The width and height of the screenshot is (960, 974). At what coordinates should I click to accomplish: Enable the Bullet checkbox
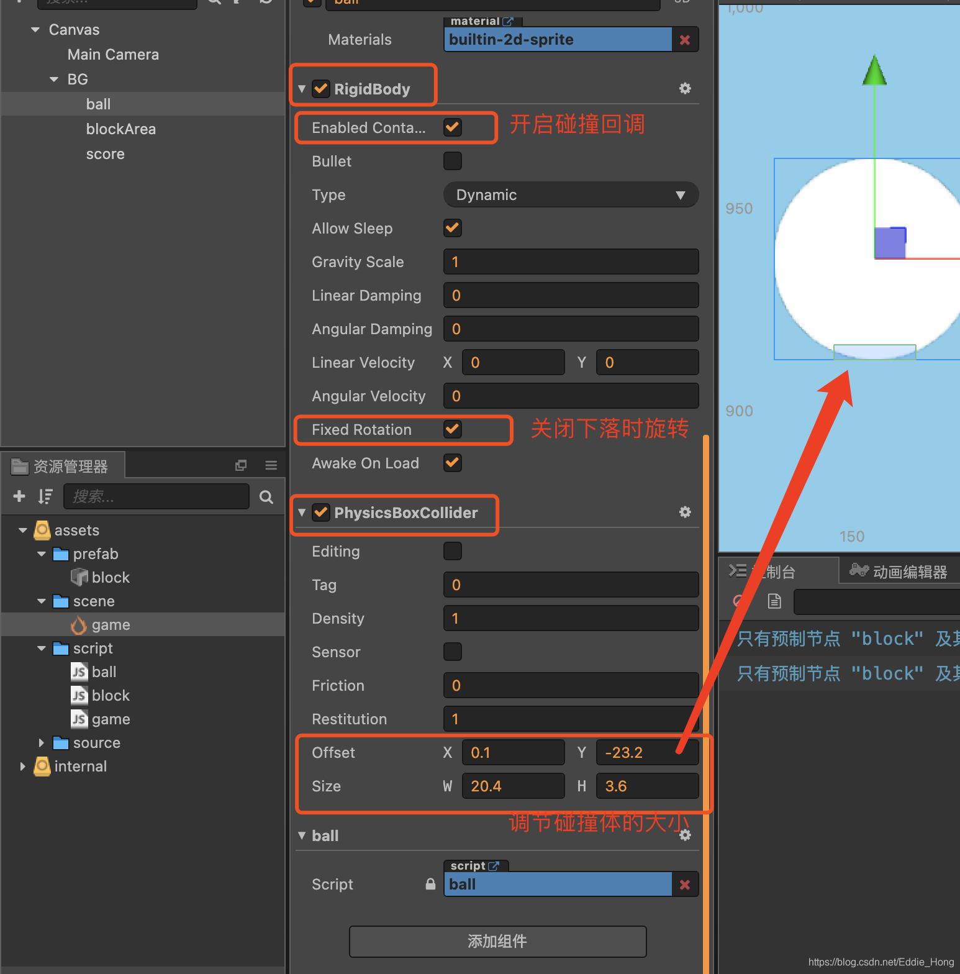coord(453,161)
